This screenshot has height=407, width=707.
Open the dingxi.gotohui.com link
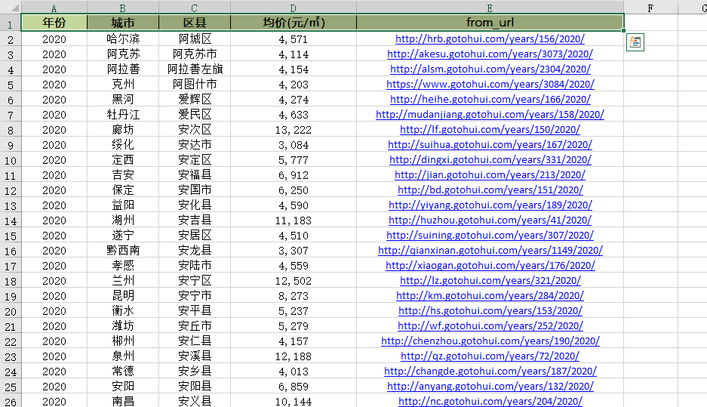coord(490,160)
